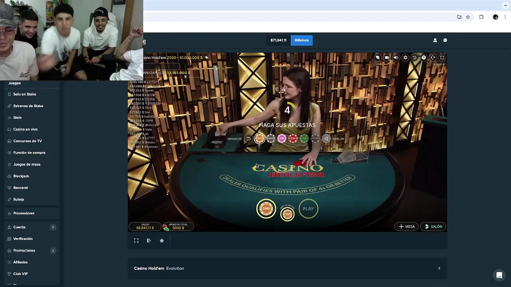
Task: Open browser profile avatar
Action: tap(495, 17)
